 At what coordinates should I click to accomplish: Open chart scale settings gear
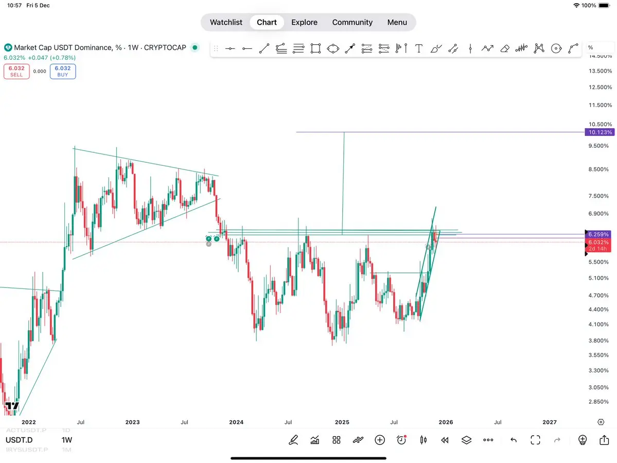[x=601, y=422]
